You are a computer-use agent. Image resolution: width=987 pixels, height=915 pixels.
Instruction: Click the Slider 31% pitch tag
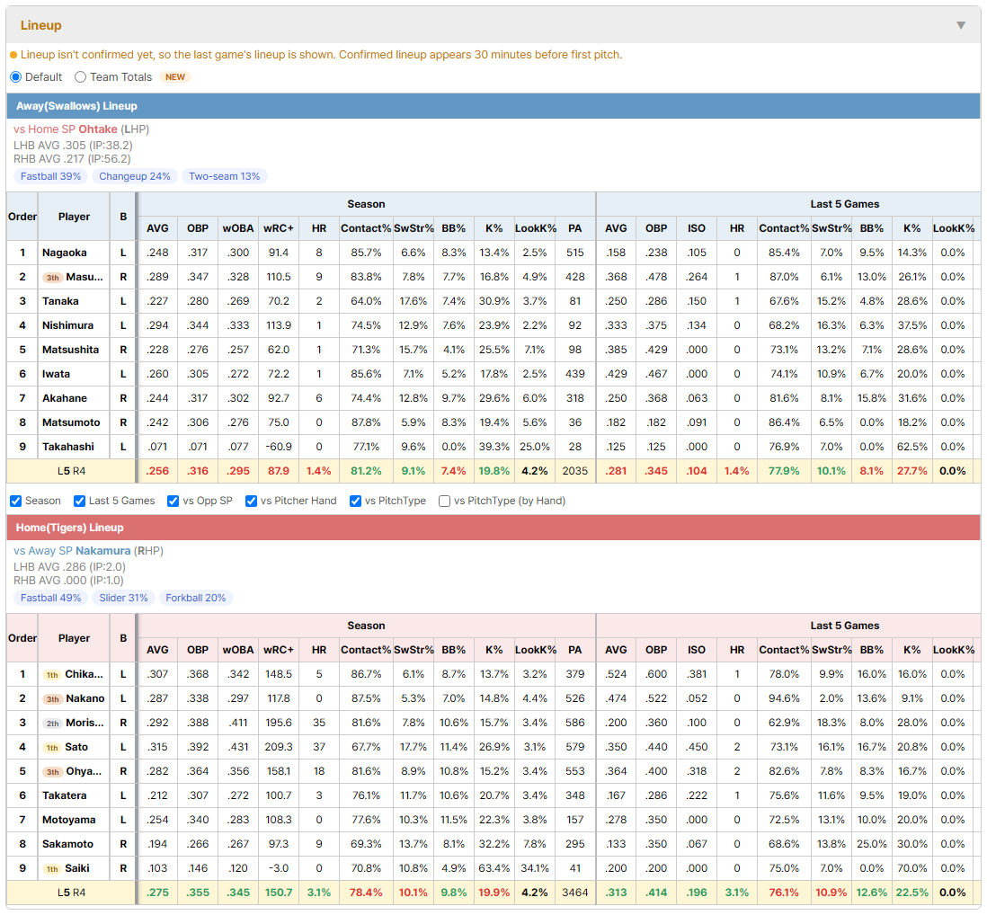(123, 598)
